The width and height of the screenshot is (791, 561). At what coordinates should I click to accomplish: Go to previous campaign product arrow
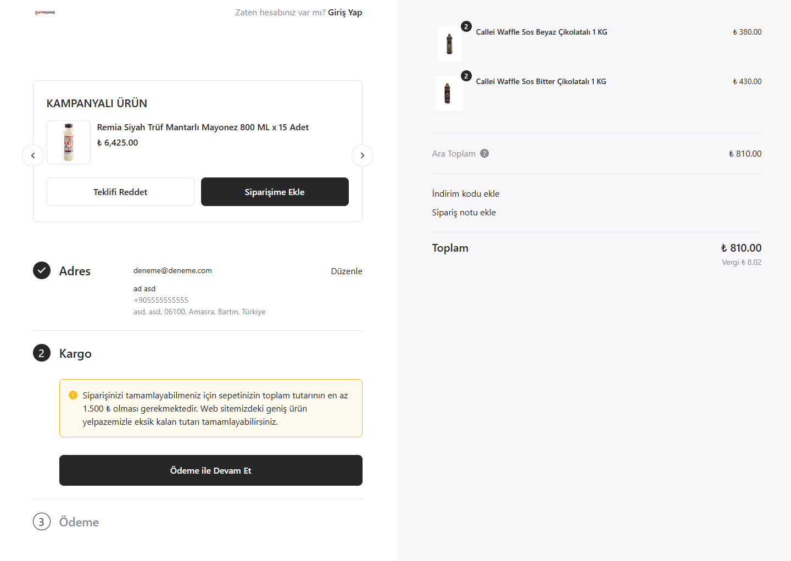point(33,155)
